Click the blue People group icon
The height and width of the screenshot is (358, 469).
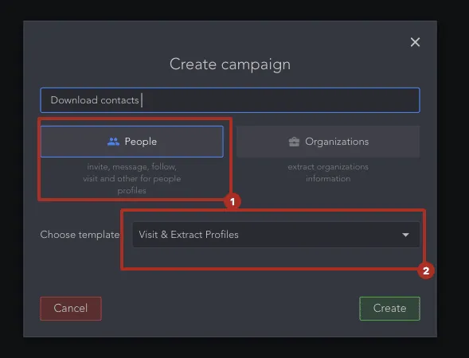point(113,142)
